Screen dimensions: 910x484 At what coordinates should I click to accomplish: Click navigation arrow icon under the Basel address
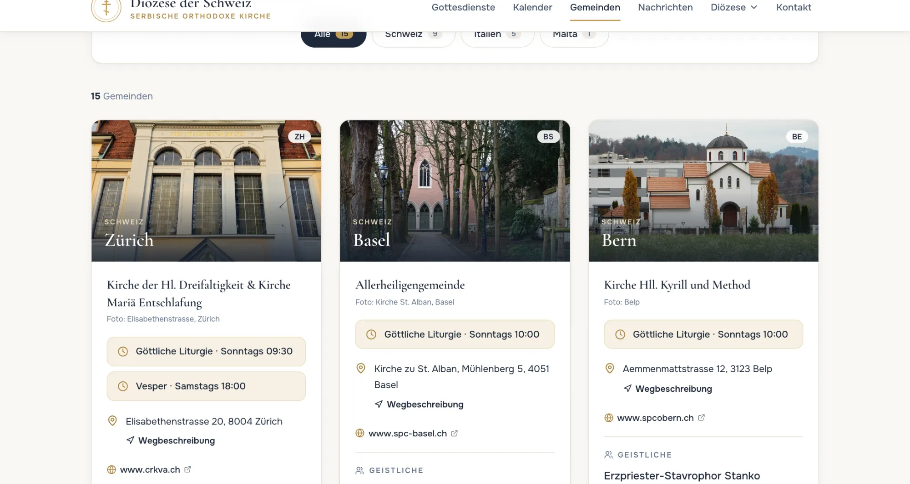tap(379, 404)
